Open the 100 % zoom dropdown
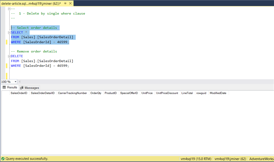The height and width of the screenshot is (162, 274). [x=16, y=82]
